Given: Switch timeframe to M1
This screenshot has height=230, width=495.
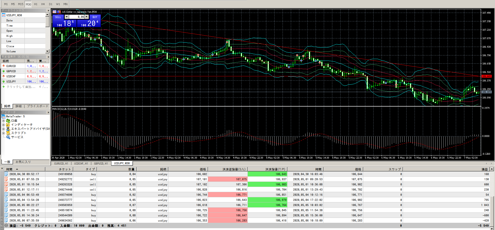Looking at the screenshot, I should (6, 4).
